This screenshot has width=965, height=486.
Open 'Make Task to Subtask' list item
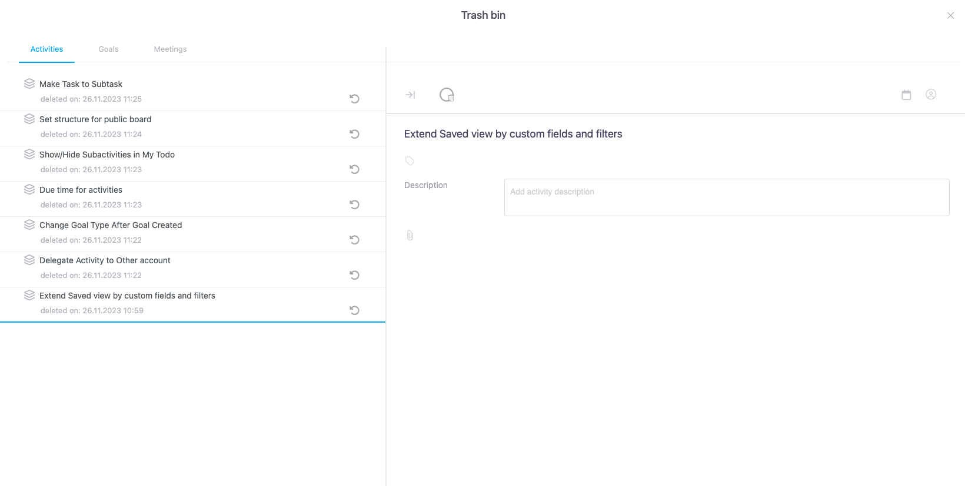tap(81, 84)
